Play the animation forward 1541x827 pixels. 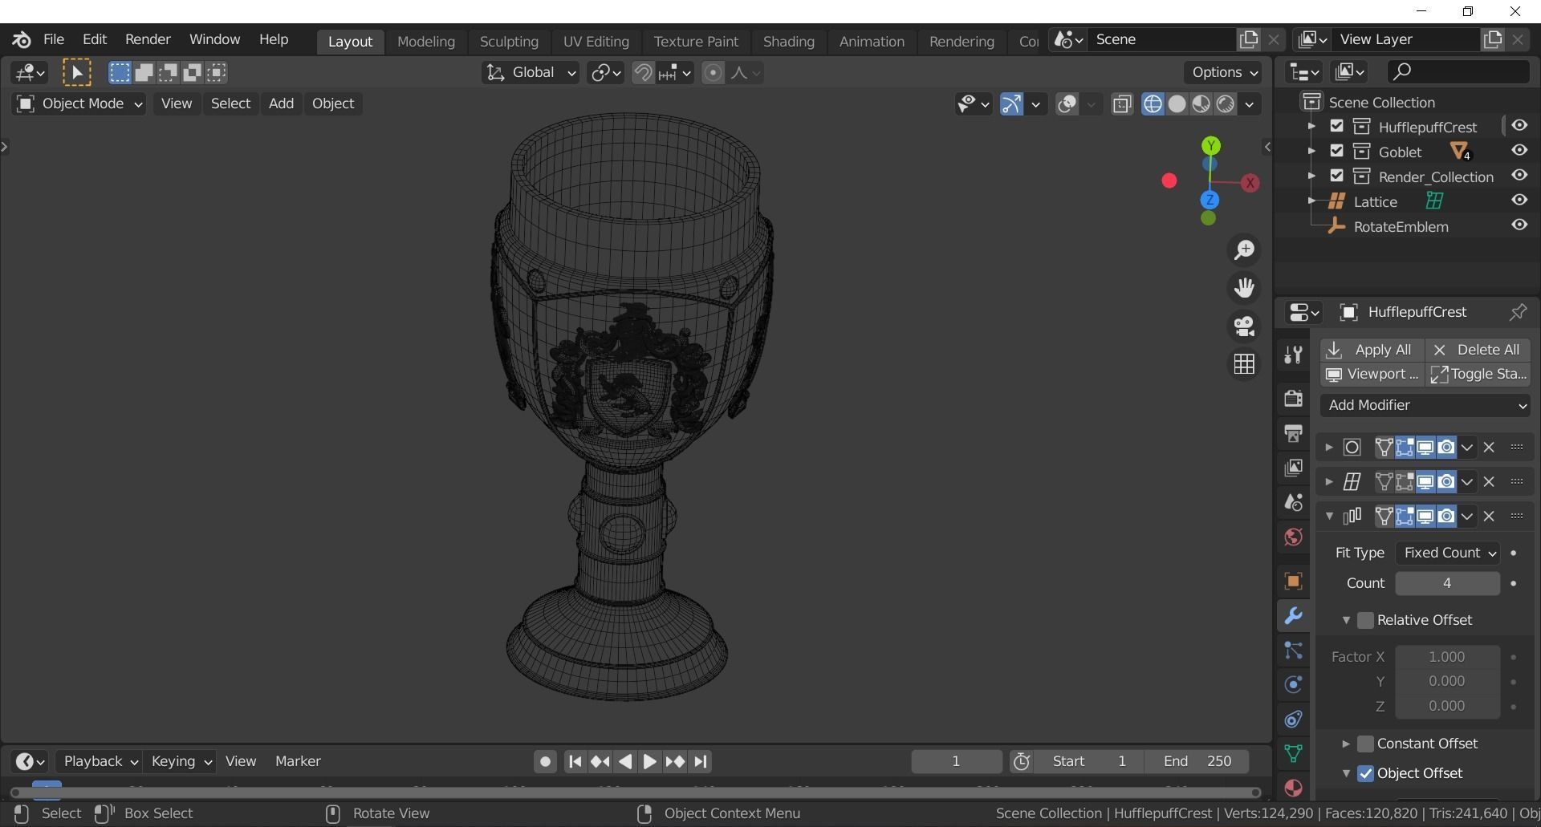649,761
